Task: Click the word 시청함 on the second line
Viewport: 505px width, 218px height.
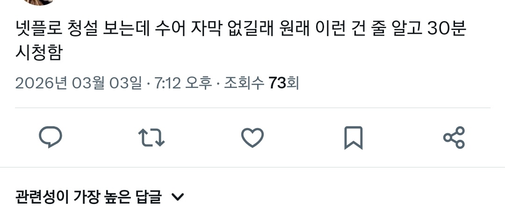Action: tap(39, 52)
